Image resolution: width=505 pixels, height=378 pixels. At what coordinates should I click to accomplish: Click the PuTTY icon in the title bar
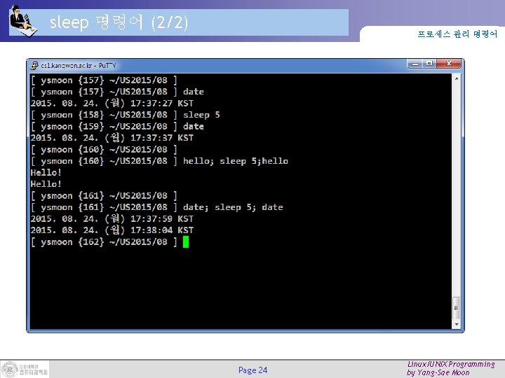point(34,66)
